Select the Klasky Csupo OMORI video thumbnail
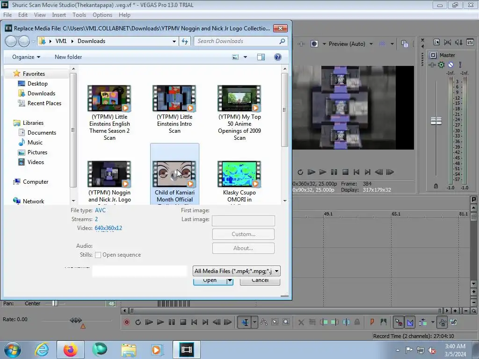 [239, 174]
